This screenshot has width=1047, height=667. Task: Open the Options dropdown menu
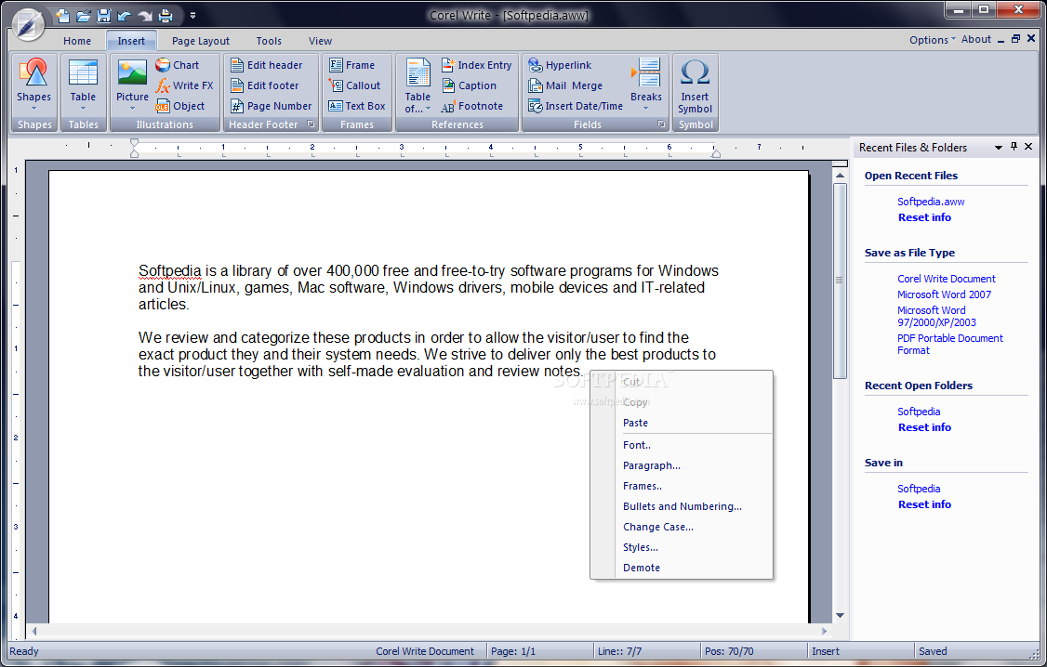[932, 40]
